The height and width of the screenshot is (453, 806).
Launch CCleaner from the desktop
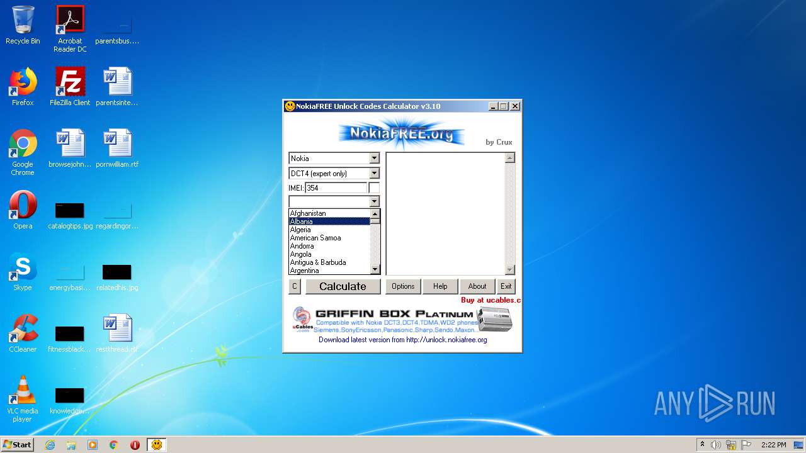[23, 333]
